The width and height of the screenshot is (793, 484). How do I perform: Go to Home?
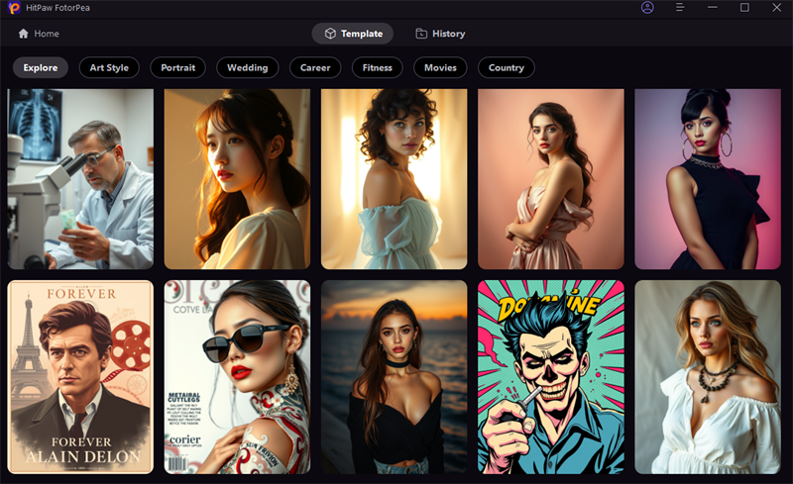(39, 34)
